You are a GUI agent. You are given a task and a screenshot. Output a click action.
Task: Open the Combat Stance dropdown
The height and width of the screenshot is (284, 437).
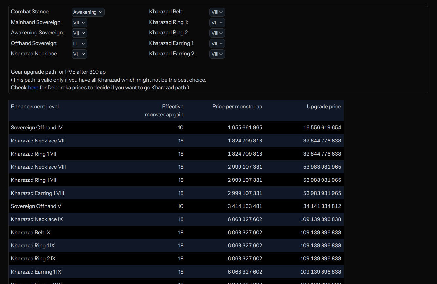88,12
